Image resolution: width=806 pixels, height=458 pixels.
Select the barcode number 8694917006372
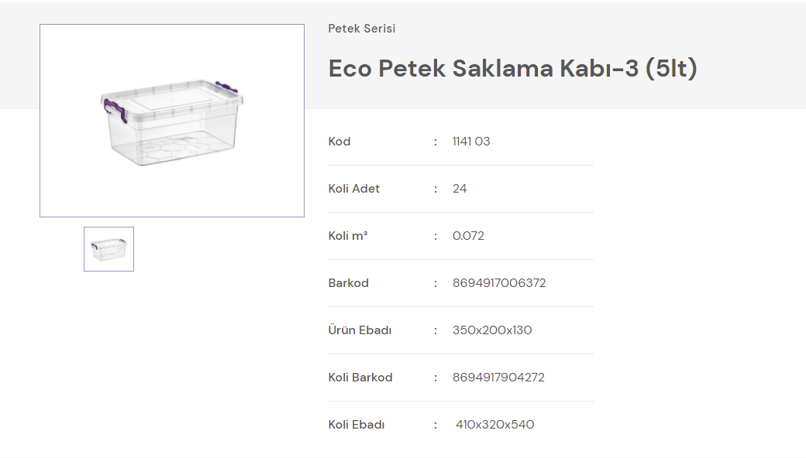pyautogui.click(x=499, y=283)
